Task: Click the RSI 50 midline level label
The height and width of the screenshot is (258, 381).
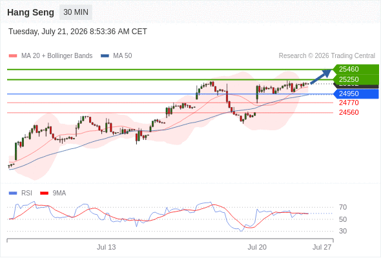Action: 343,219
